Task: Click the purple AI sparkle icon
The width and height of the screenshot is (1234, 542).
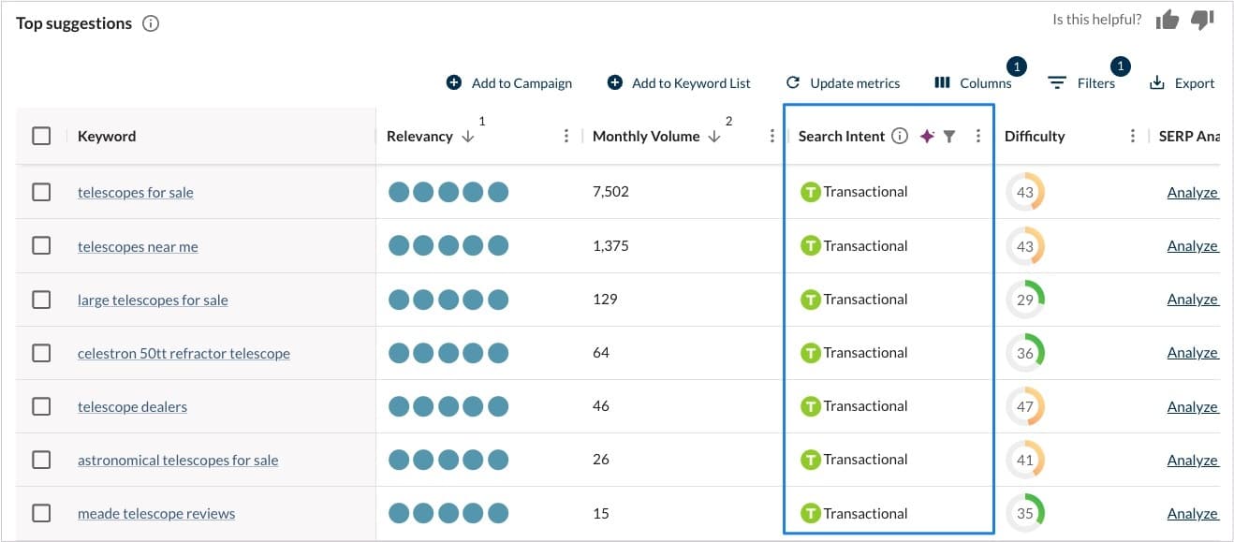Action: tap(927, 136)
